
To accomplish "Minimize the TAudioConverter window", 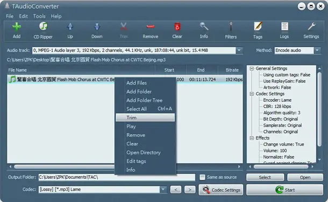I will click(302, 6).
